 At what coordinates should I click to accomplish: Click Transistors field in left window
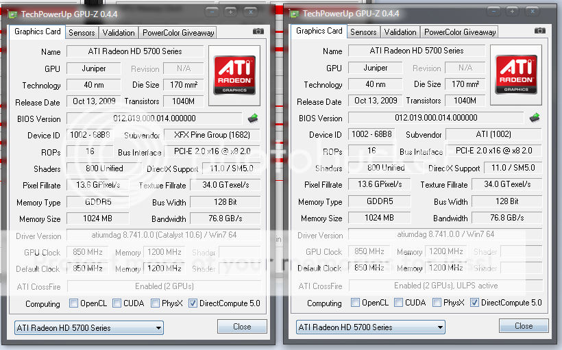183,101
